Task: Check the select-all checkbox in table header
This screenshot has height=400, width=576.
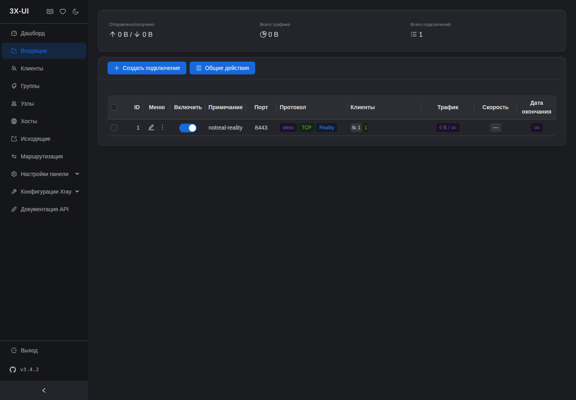Action: coord(114,107)
